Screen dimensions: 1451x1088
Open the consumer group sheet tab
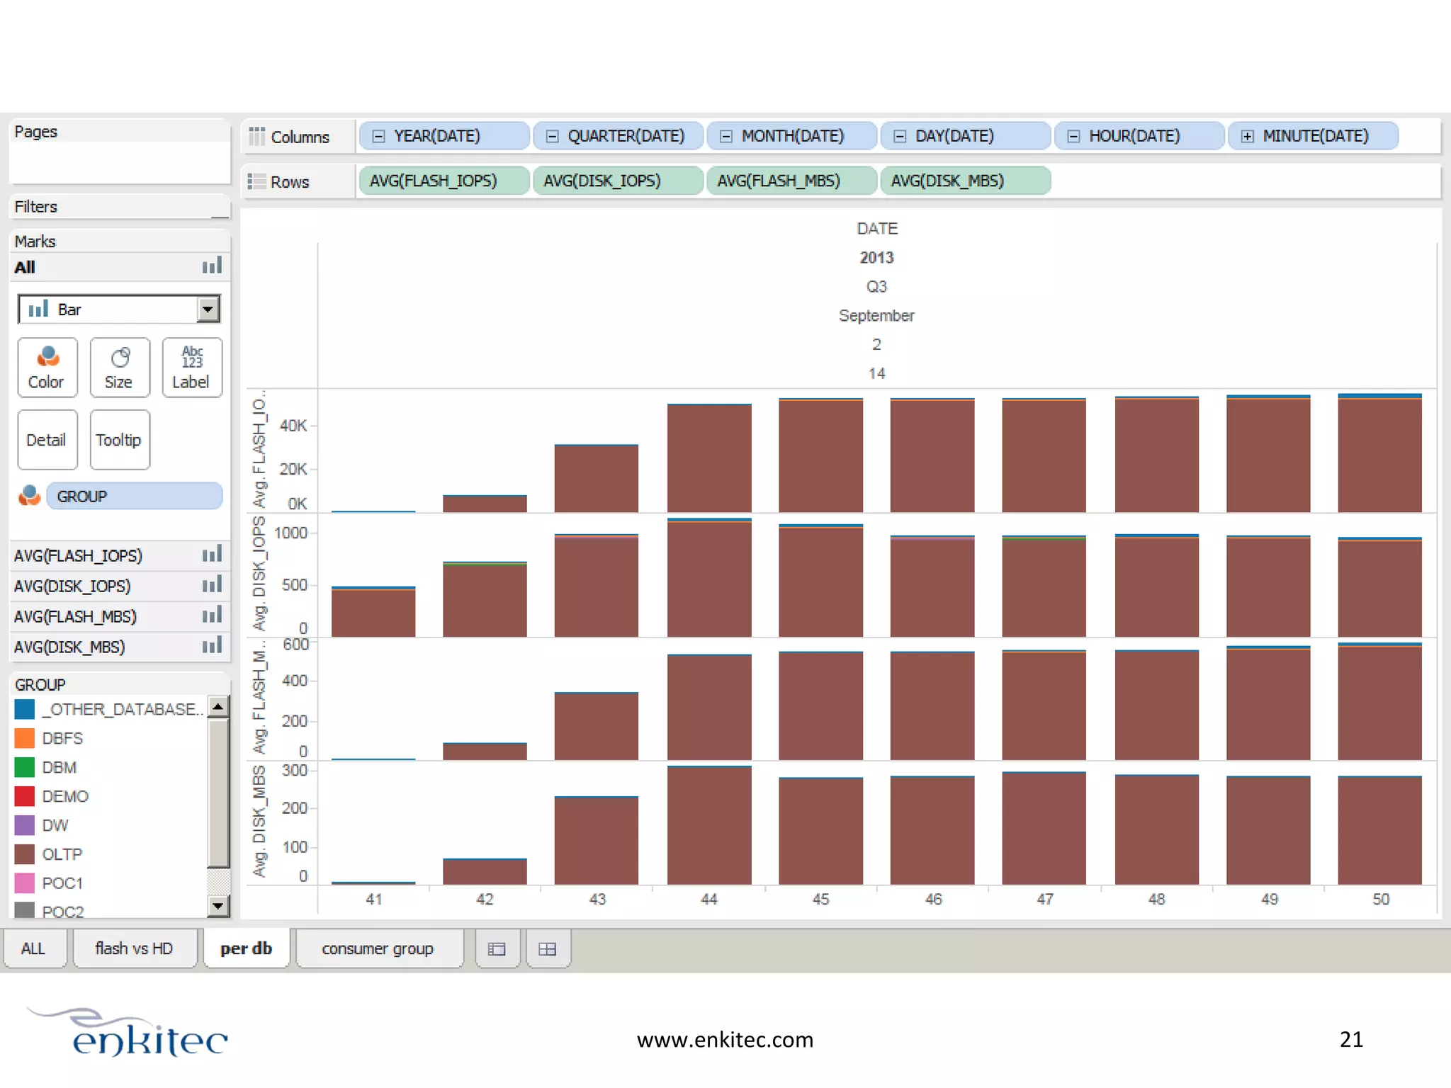coord(378,948)
